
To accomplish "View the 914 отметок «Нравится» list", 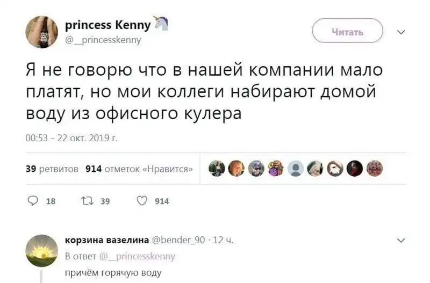I will (140, 169).
